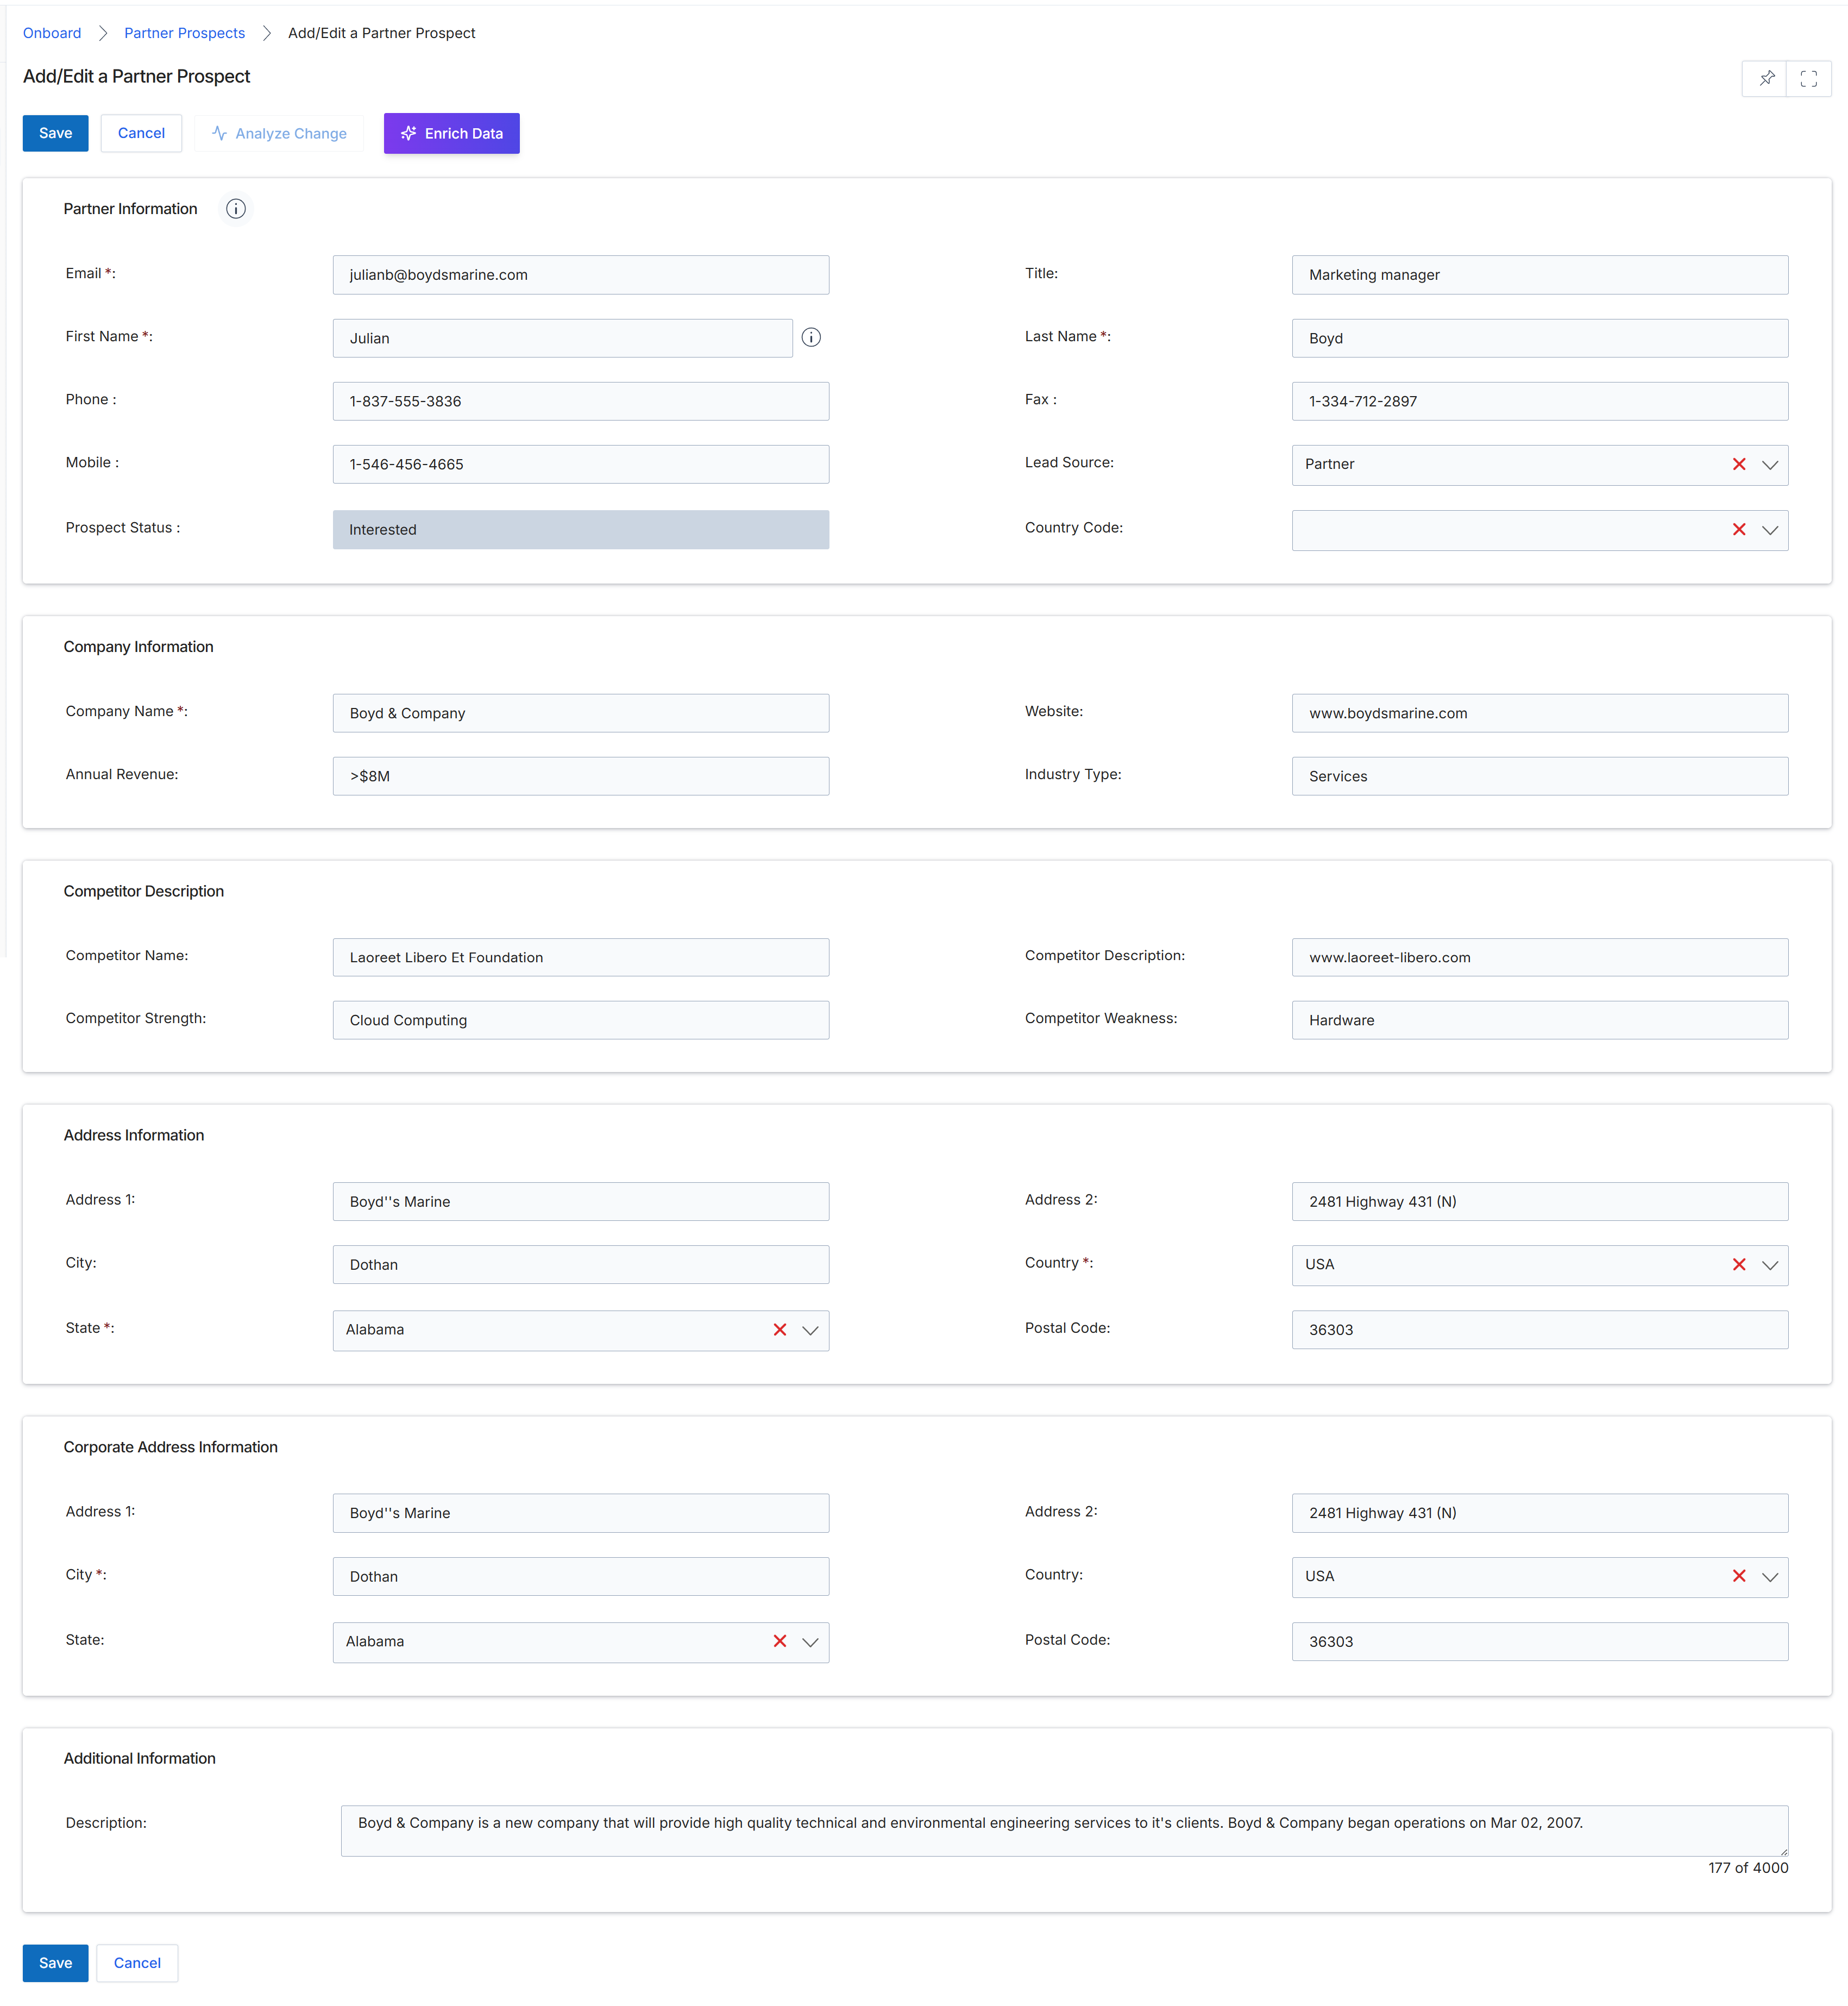Click Analyze Change button
This screenshot has width=1848, height=2006.
click(x=279, y=133)
